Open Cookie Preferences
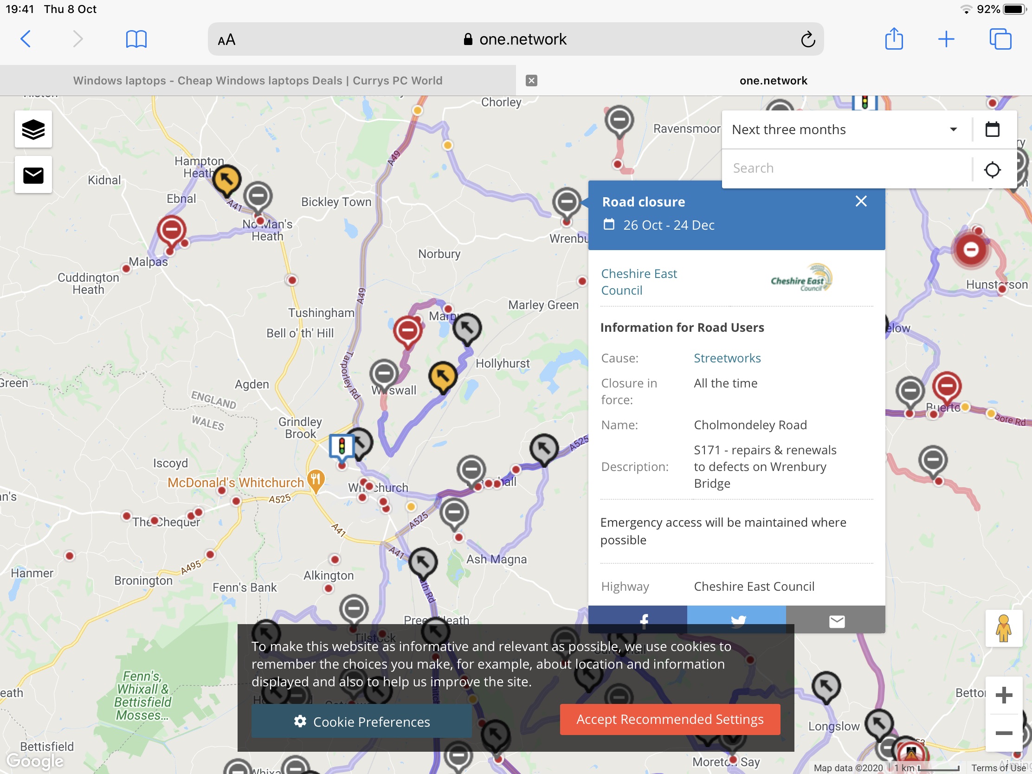Viewport: 1032px width, 774px height. click(361, 721)
